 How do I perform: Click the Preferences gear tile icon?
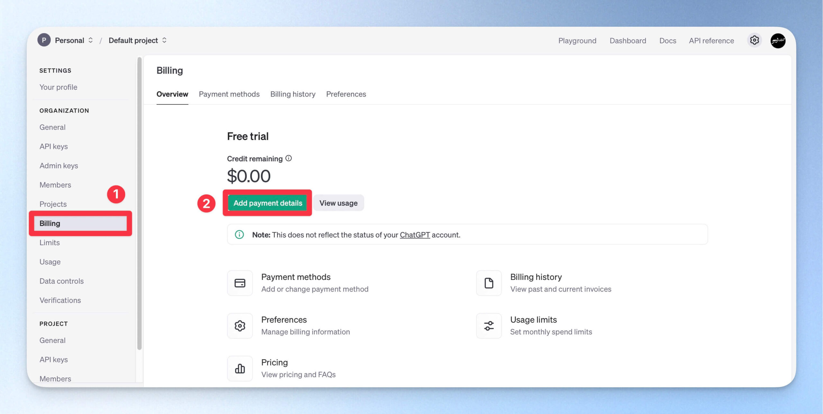pyautogui.click(x=240, y=326)
